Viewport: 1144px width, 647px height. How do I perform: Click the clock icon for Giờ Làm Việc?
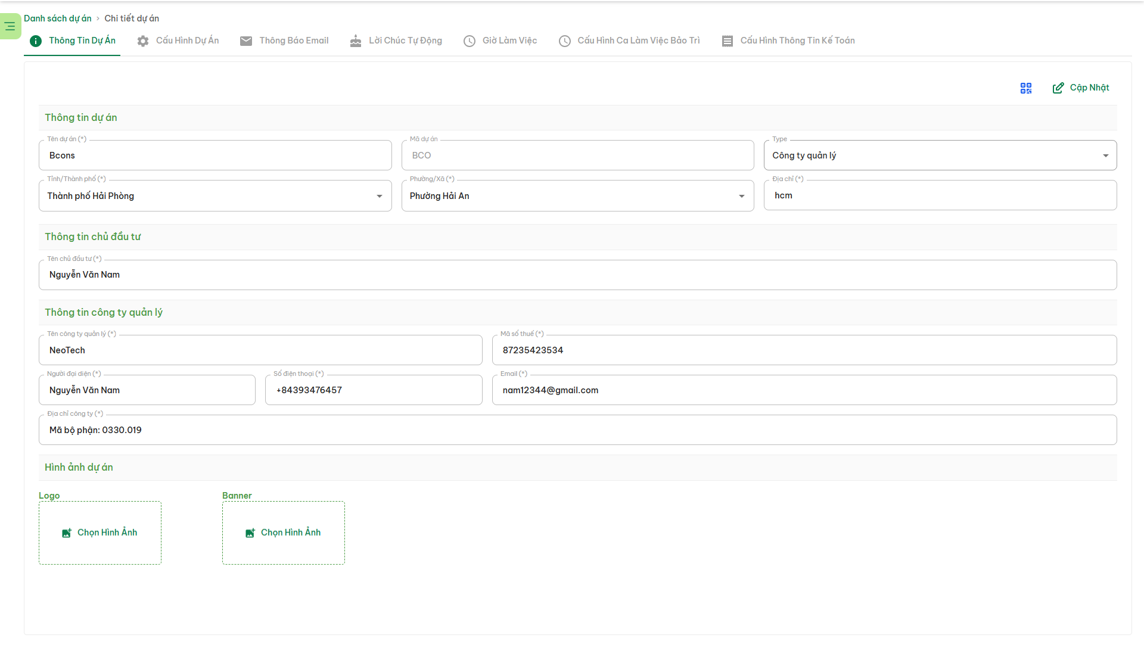click(x=470, y=41)
